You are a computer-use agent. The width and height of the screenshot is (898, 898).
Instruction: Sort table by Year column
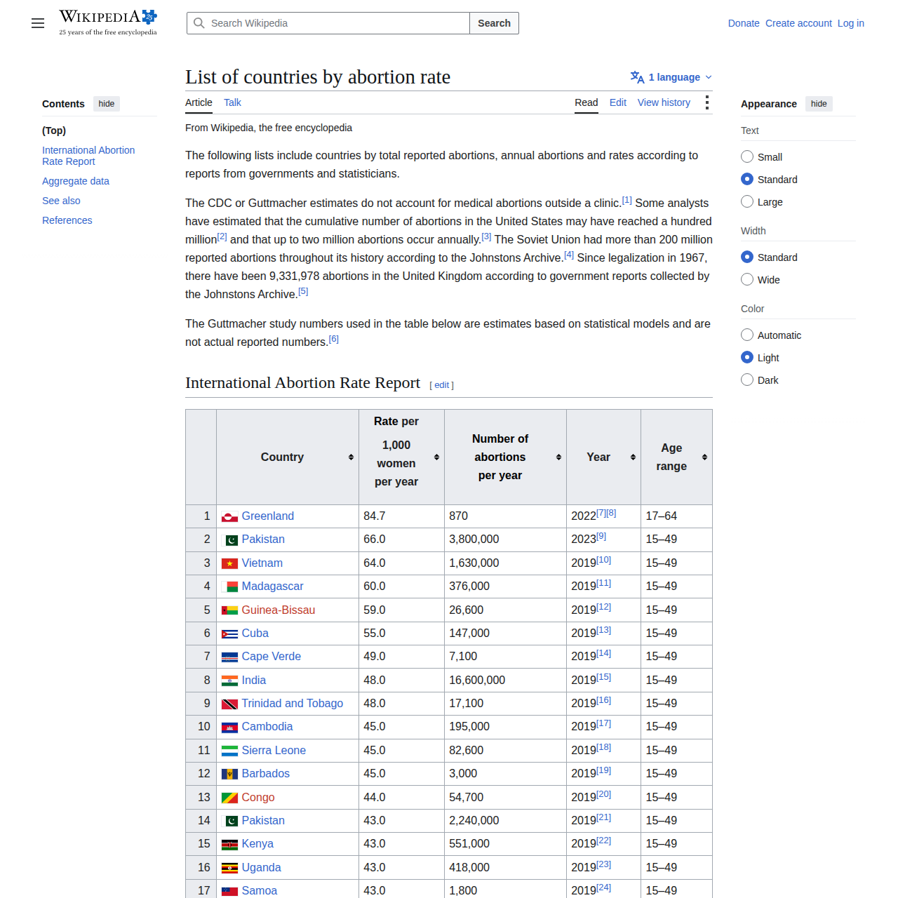coord(604,457)
